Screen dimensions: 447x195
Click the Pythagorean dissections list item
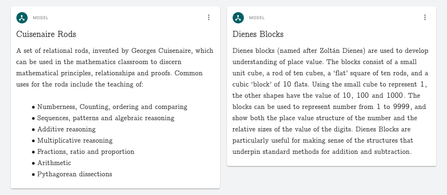click(x=75, y=174)
